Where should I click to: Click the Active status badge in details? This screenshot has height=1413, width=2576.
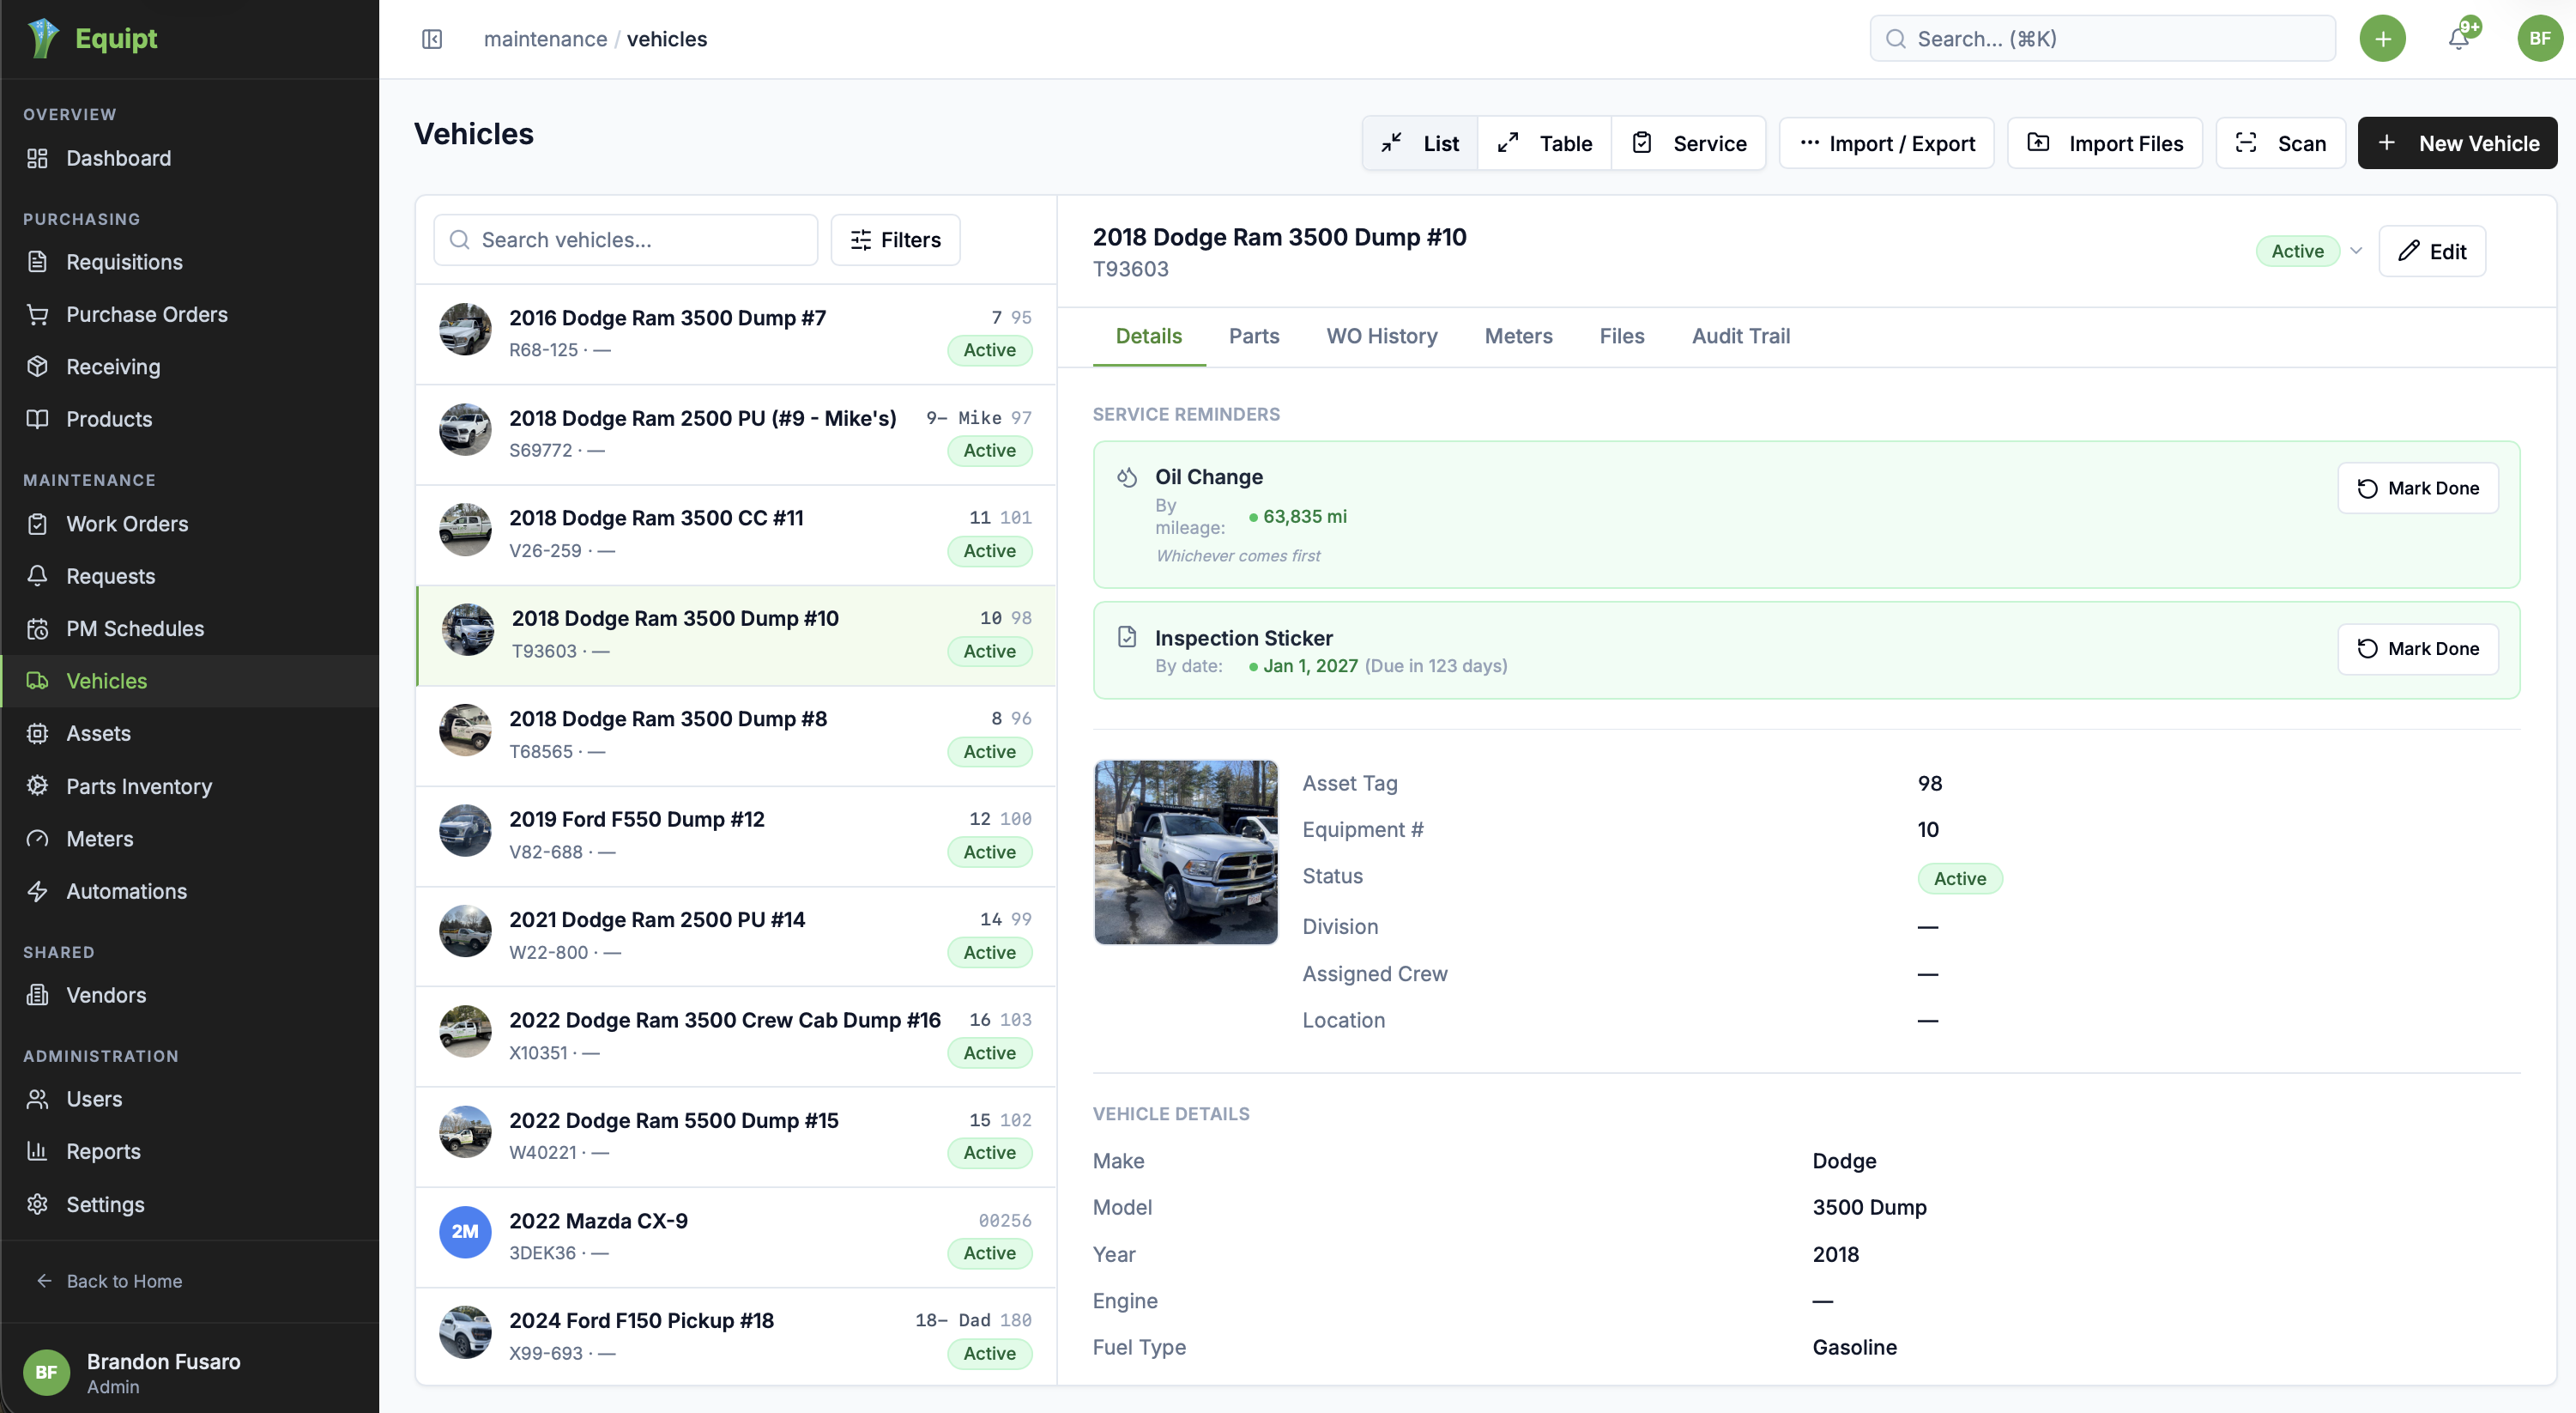pyautogui.click(x=1960, y=879)
